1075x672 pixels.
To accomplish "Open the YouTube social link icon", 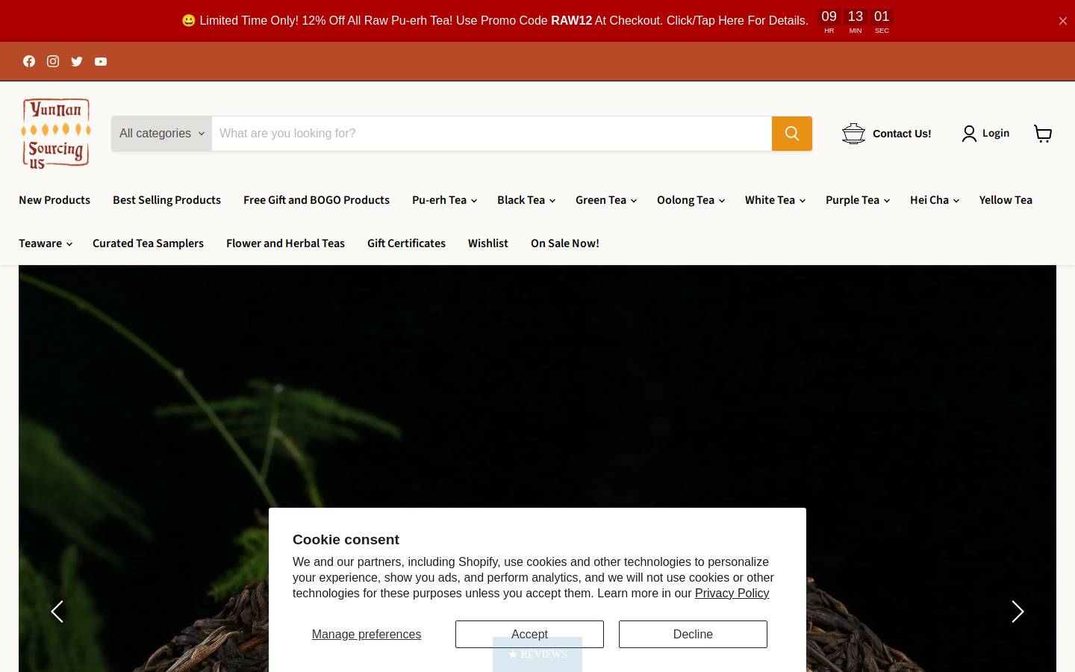I will click(101, 61).
